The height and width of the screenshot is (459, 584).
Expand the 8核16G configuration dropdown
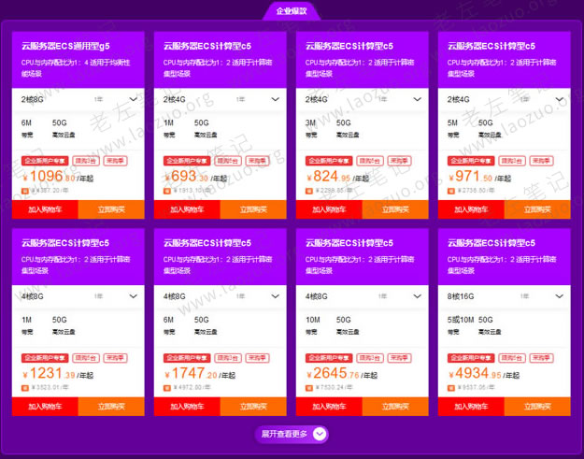[506, 296]
